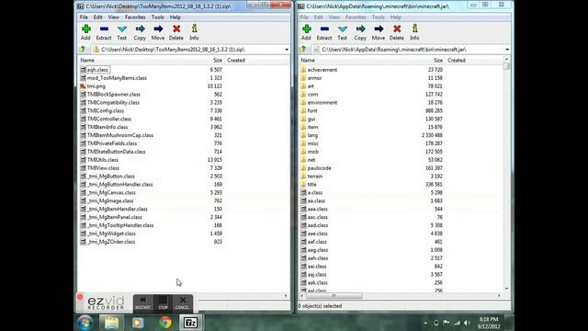Click Ezvid recorder STOP button
This screenshot has width=588, height=331.
click(x=163, y=302)
